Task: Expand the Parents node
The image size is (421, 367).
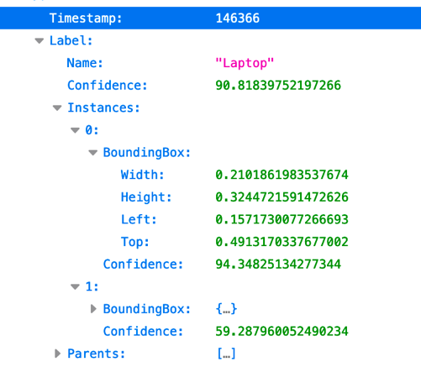Action: coord(58,354)
